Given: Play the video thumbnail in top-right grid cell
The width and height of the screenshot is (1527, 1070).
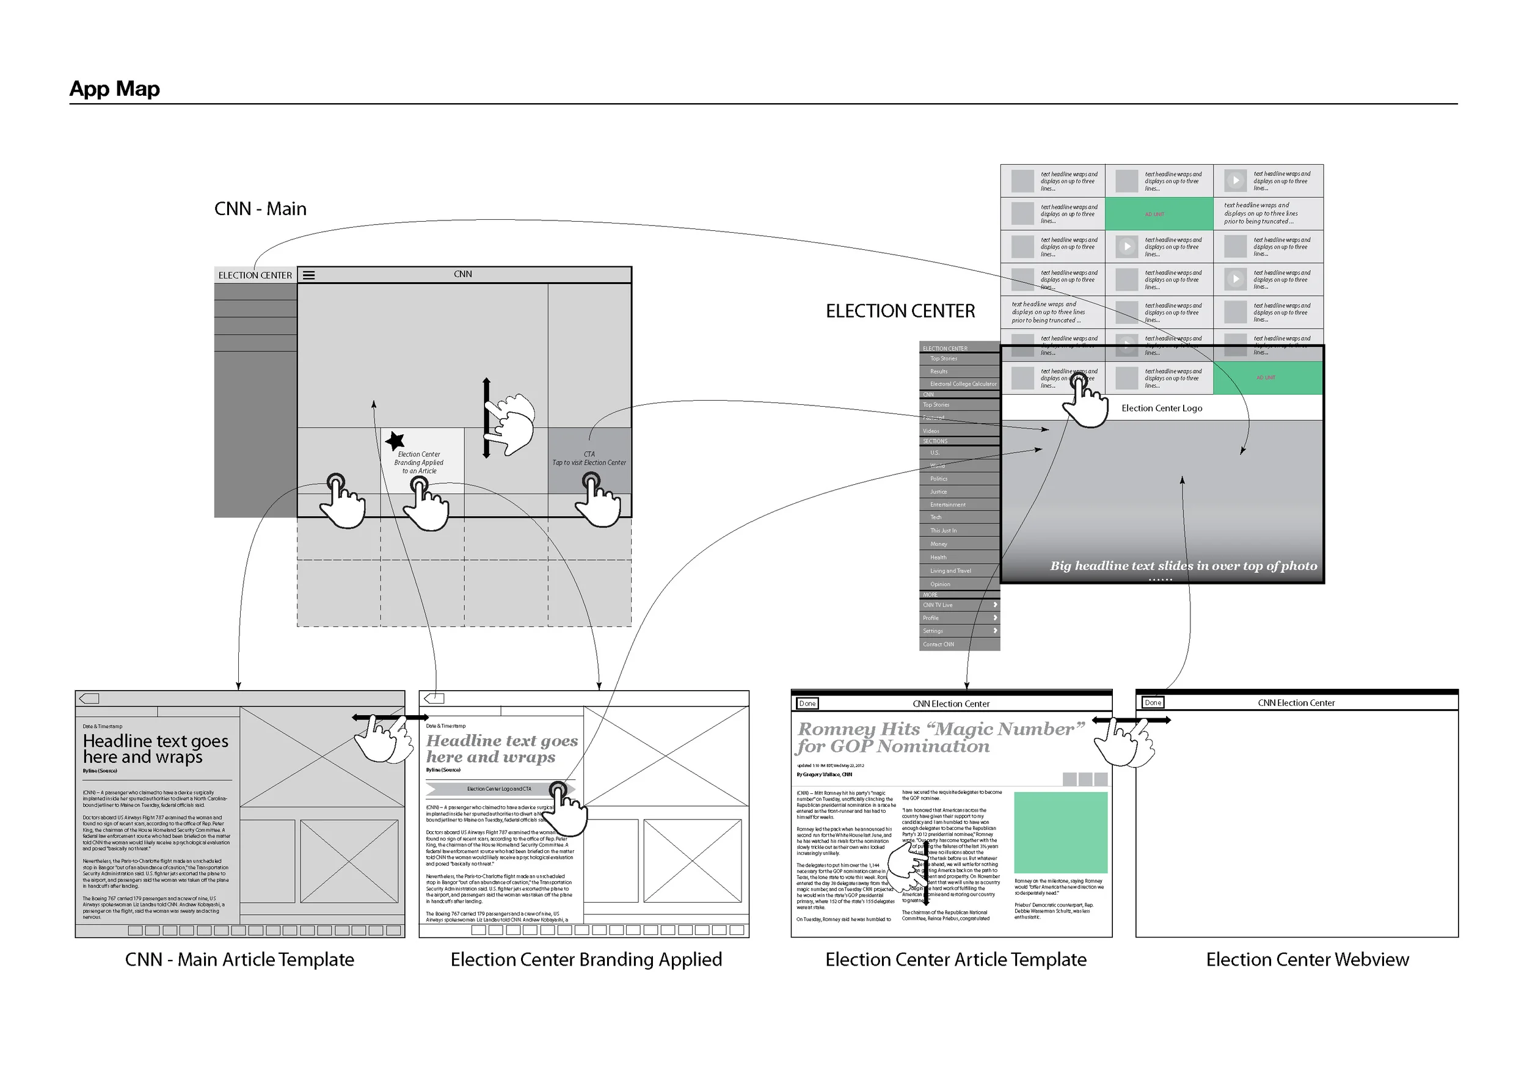Looking at the screenshot, I should tap(1236, 180).
